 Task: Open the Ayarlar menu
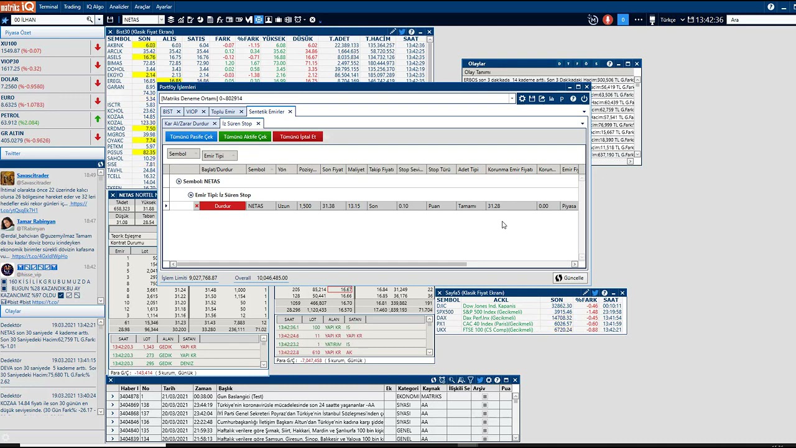click(x=164, y=7)
